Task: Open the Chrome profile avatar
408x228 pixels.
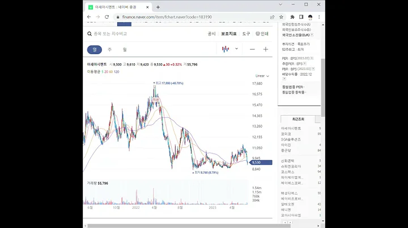Action: pyautogui.click(x=310, y=17)
